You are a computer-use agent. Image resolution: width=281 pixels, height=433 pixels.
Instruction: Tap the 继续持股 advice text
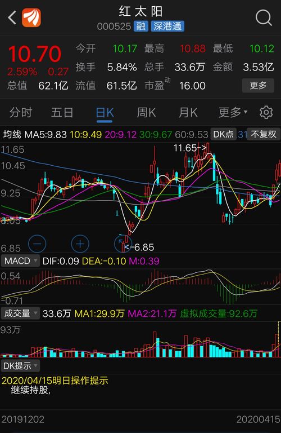(x=30, y=390)
